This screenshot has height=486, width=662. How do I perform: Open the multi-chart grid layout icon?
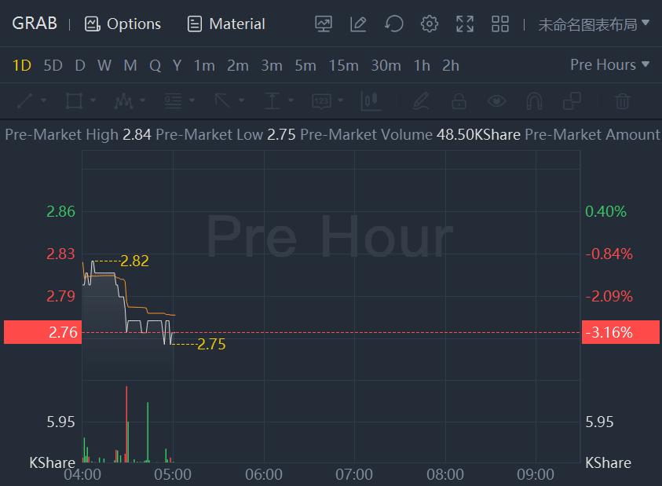pos(500,24)
